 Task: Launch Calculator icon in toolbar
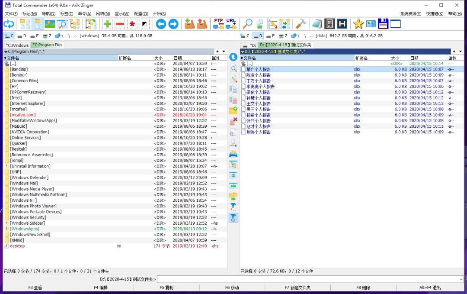point(329,24)
